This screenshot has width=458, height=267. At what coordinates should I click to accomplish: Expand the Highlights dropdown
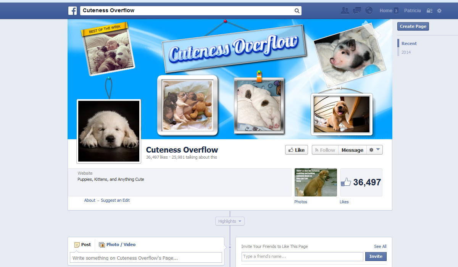(x=230, y=221)
